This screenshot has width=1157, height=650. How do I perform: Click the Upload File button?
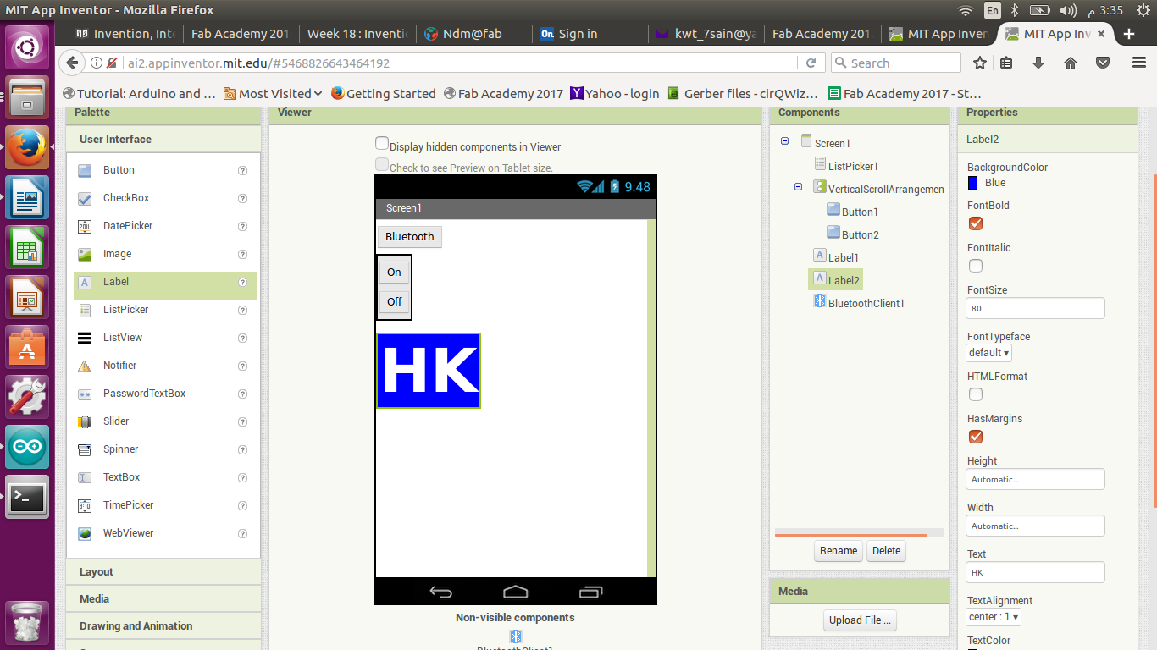click(x=860, y=620)
